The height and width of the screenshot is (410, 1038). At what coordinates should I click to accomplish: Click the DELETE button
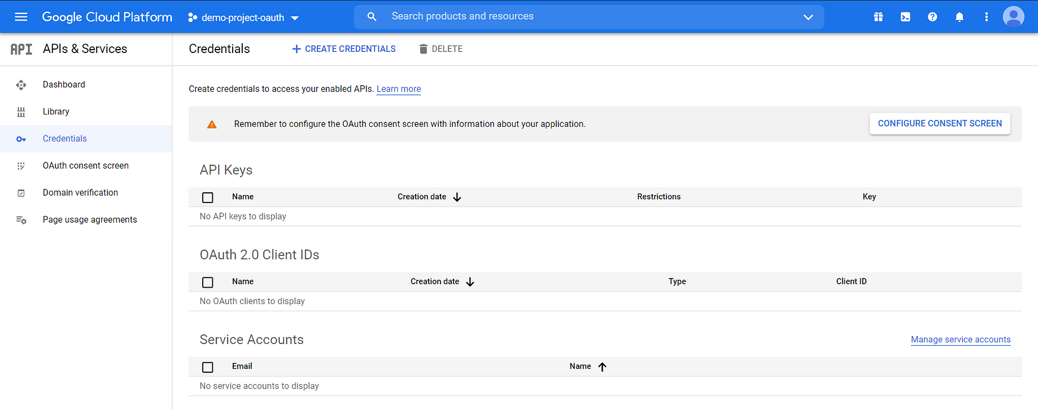(x=441, y=49)
